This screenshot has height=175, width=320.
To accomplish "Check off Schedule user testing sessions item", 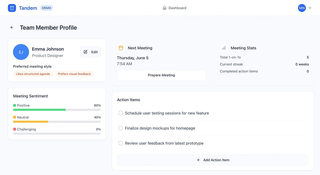I will coord(120,113).
